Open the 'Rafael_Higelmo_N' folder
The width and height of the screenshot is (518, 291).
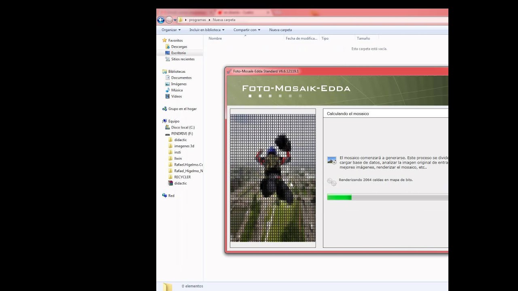pos(189,171)
